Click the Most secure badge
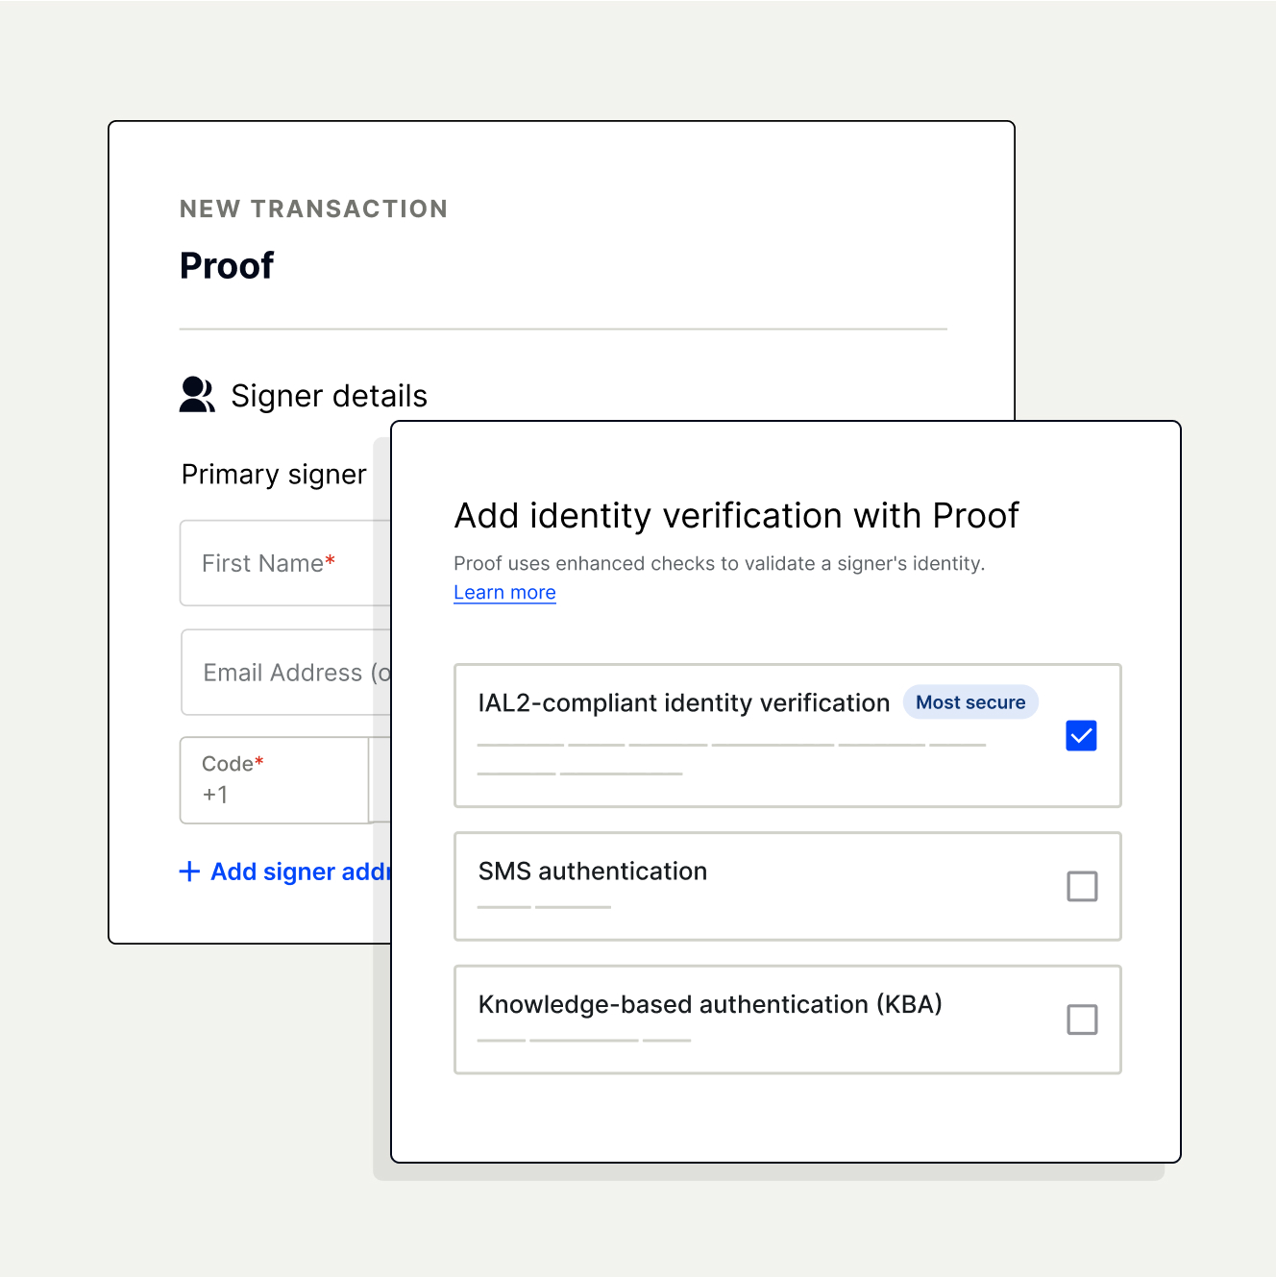1276x1277 pixels. tap(970, 702)
